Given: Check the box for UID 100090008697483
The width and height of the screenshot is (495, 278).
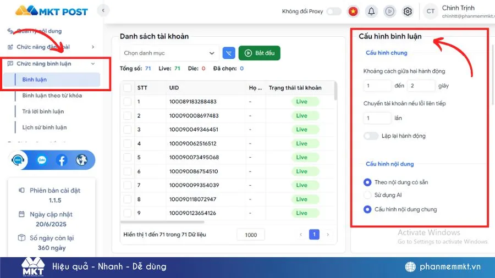Looking at the screenshot, I should [128, 116].
